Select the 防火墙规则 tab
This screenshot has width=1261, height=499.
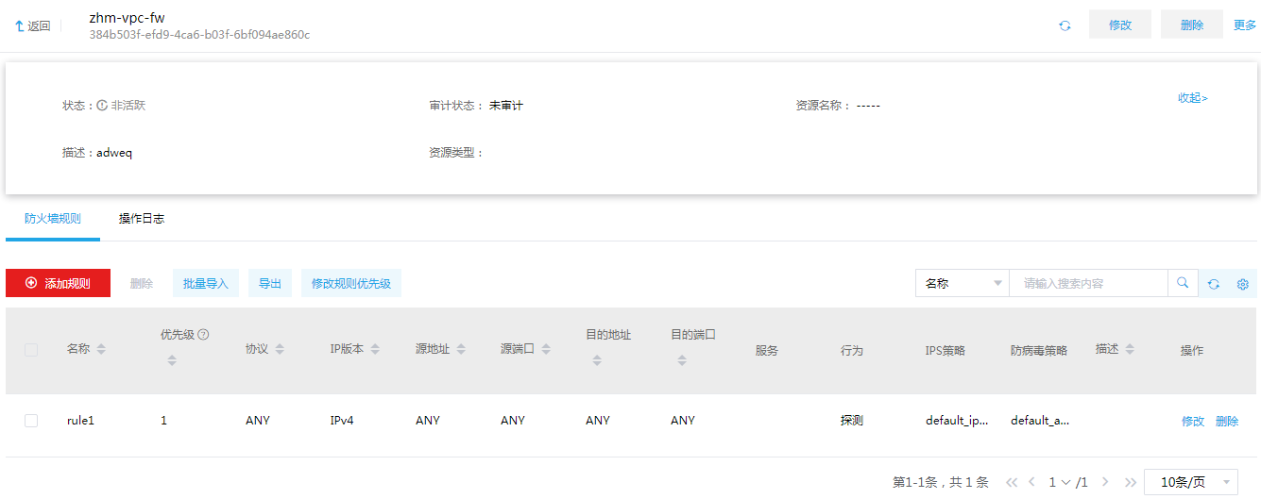[x=53, y=219]
